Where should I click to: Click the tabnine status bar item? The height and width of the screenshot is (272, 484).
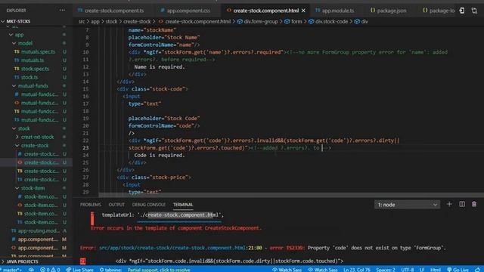110,270
